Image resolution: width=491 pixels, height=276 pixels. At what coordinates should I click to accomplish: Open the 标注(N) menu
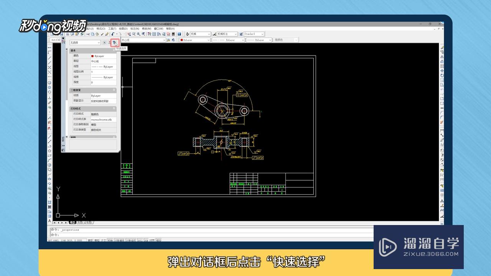tap(135, 29)
